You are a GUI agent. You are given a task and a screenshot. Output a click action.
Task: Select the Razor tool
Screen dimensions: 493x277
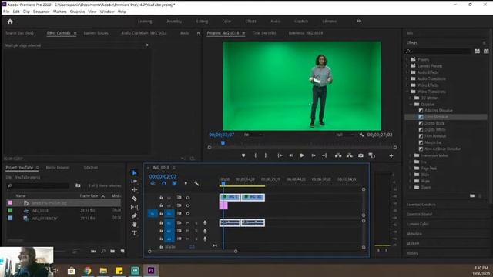coord(134,199)
